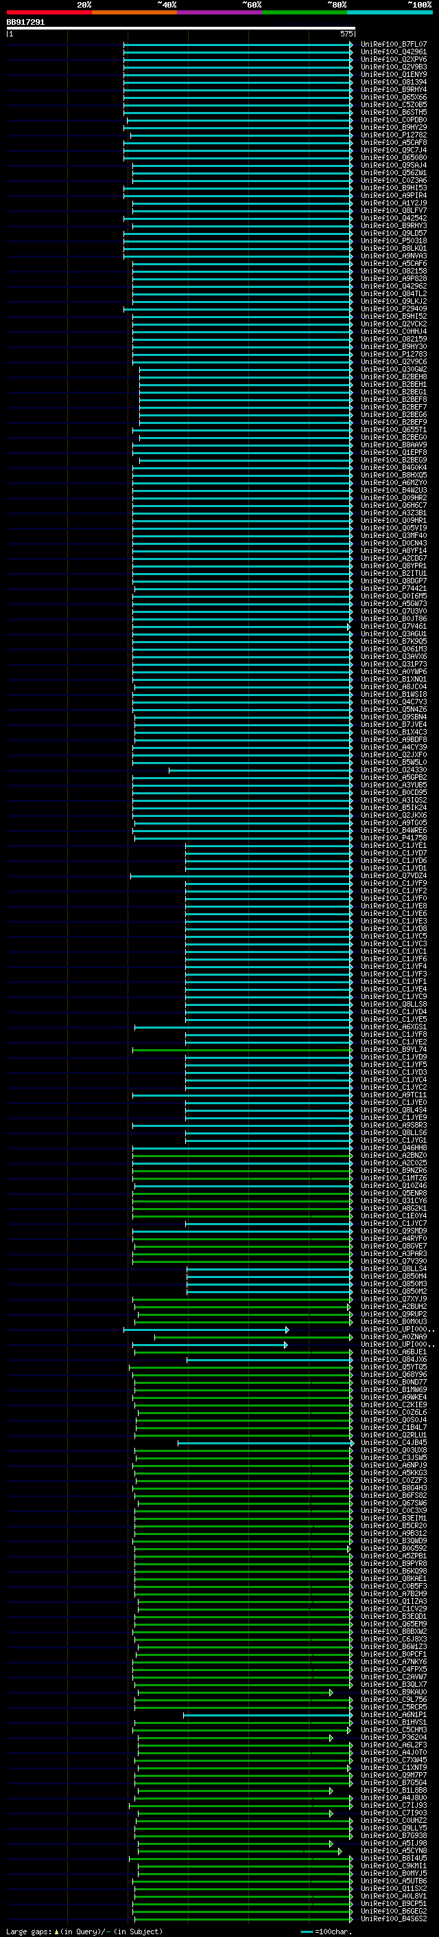Screen dimensions: 439x1937
Task: Pick hit UniRef100_C1MTZ6
Action: point(394,1178)
